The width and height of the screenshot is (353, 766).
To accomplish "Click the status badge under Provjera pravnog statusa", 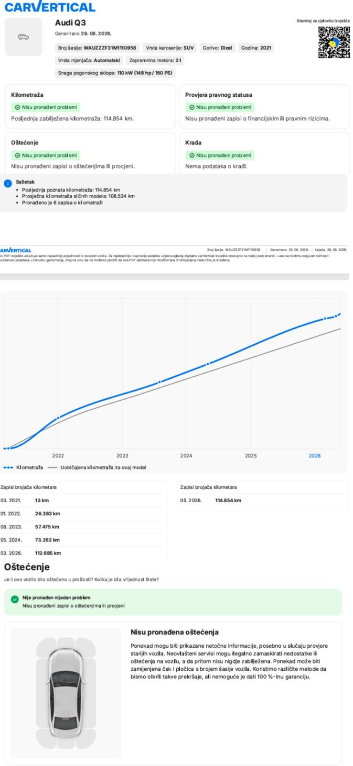I will pyautogui.click(x=220, y=107).
